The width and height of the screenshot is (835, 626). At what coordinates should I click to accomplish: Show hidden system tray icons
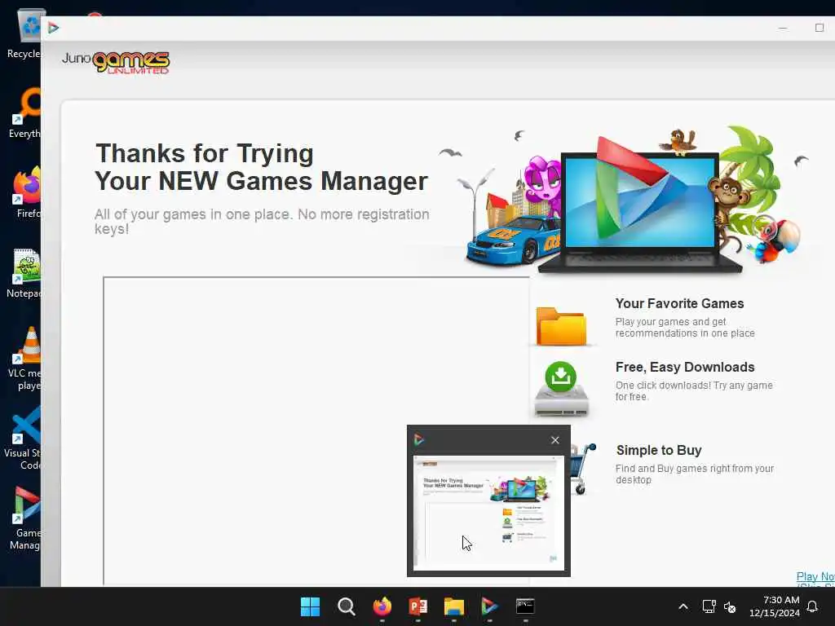click(x=683, y=606)
